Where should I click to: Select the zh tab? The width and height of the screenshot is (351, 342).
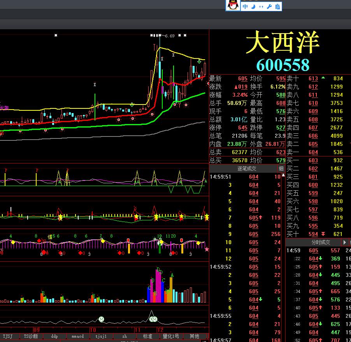click(125, 336)
